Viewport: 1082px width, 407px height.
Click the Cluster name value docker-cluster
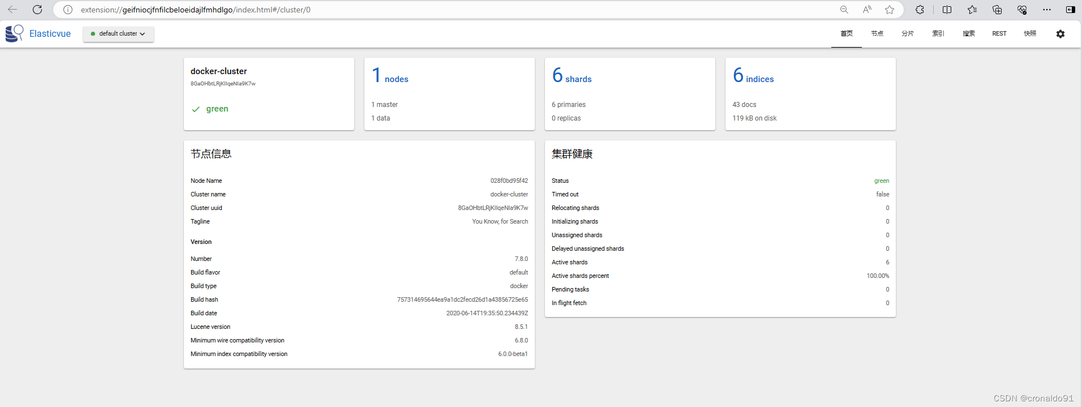point(509,195)
